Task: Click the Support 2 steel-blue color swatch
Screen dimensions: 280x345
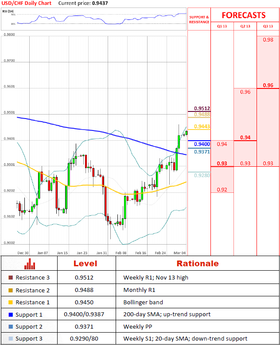Action: point(11,326)
